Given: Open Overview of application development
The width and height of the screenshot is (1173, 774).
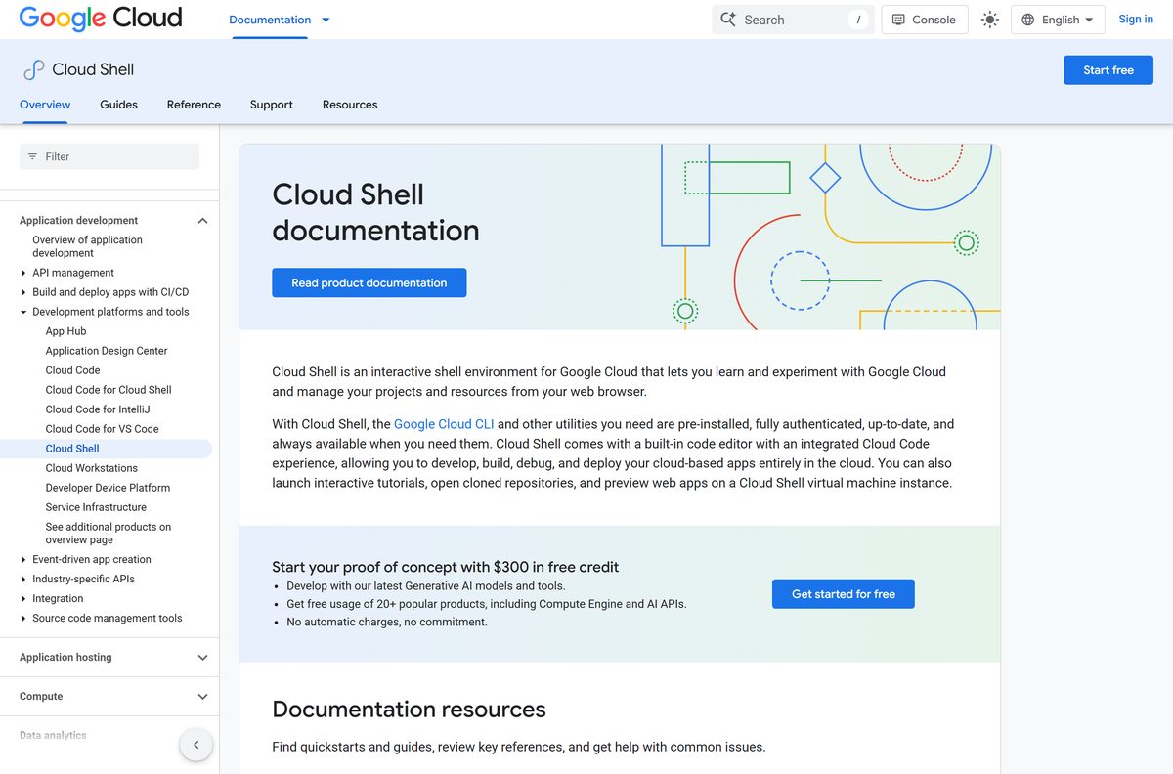Looking at the screenshot, I should (87, 246).
